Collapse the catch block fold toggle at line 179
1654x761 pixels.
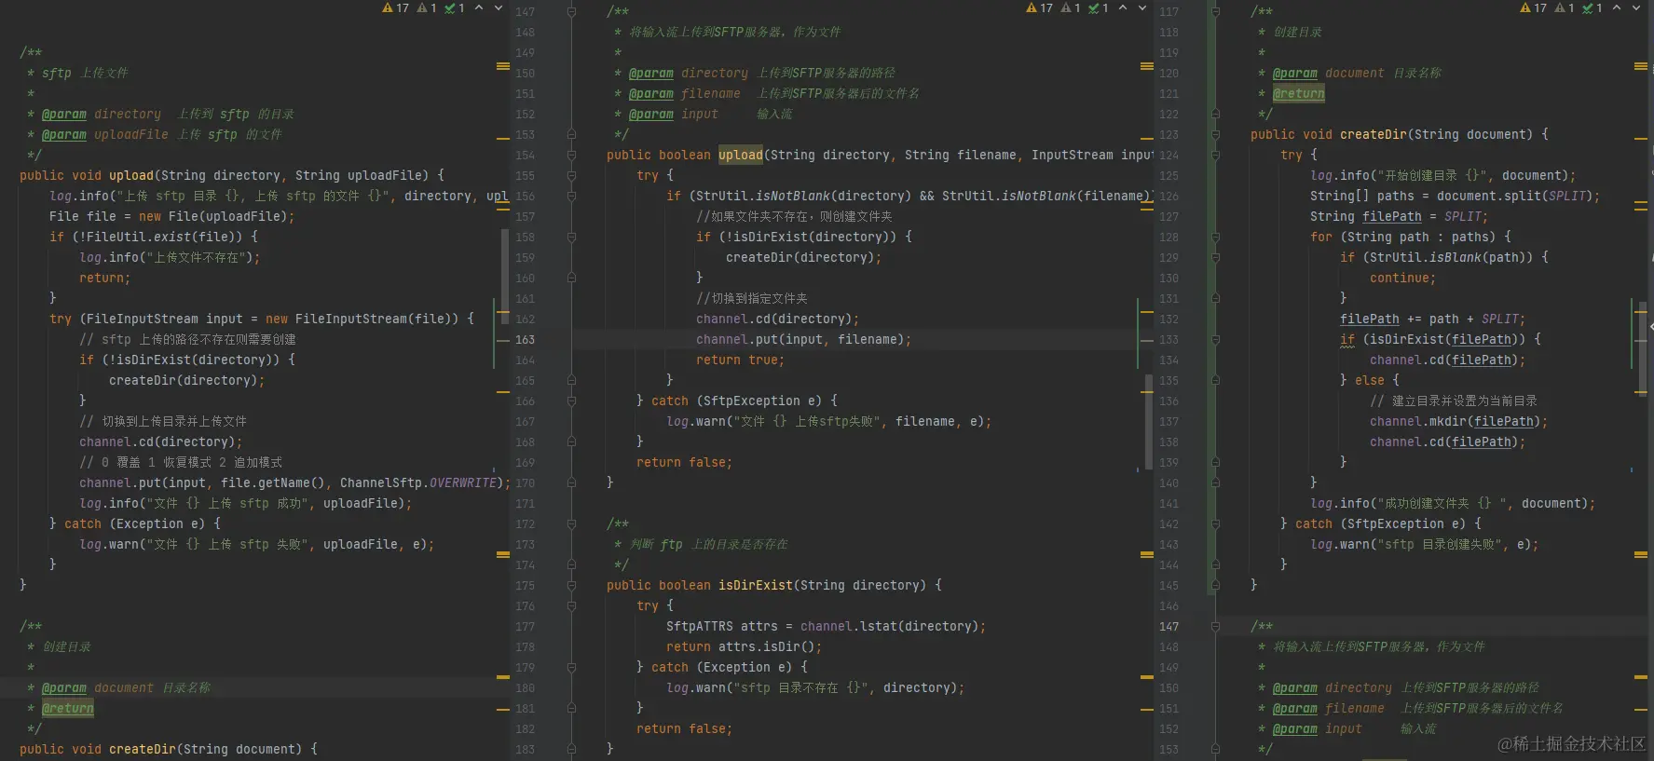571,667
